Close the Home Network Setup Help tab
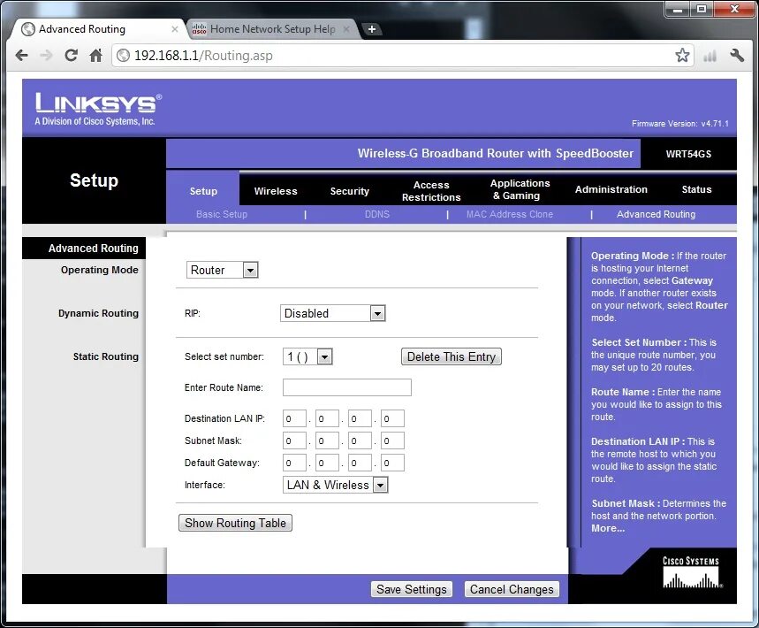 click(x=346, y=29)
